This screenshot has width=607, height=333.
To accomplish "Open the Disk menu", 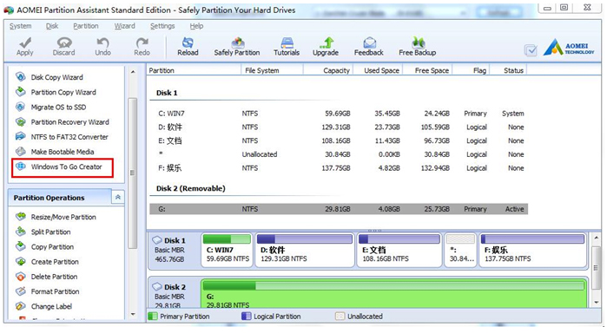I will tap(52, 26).
